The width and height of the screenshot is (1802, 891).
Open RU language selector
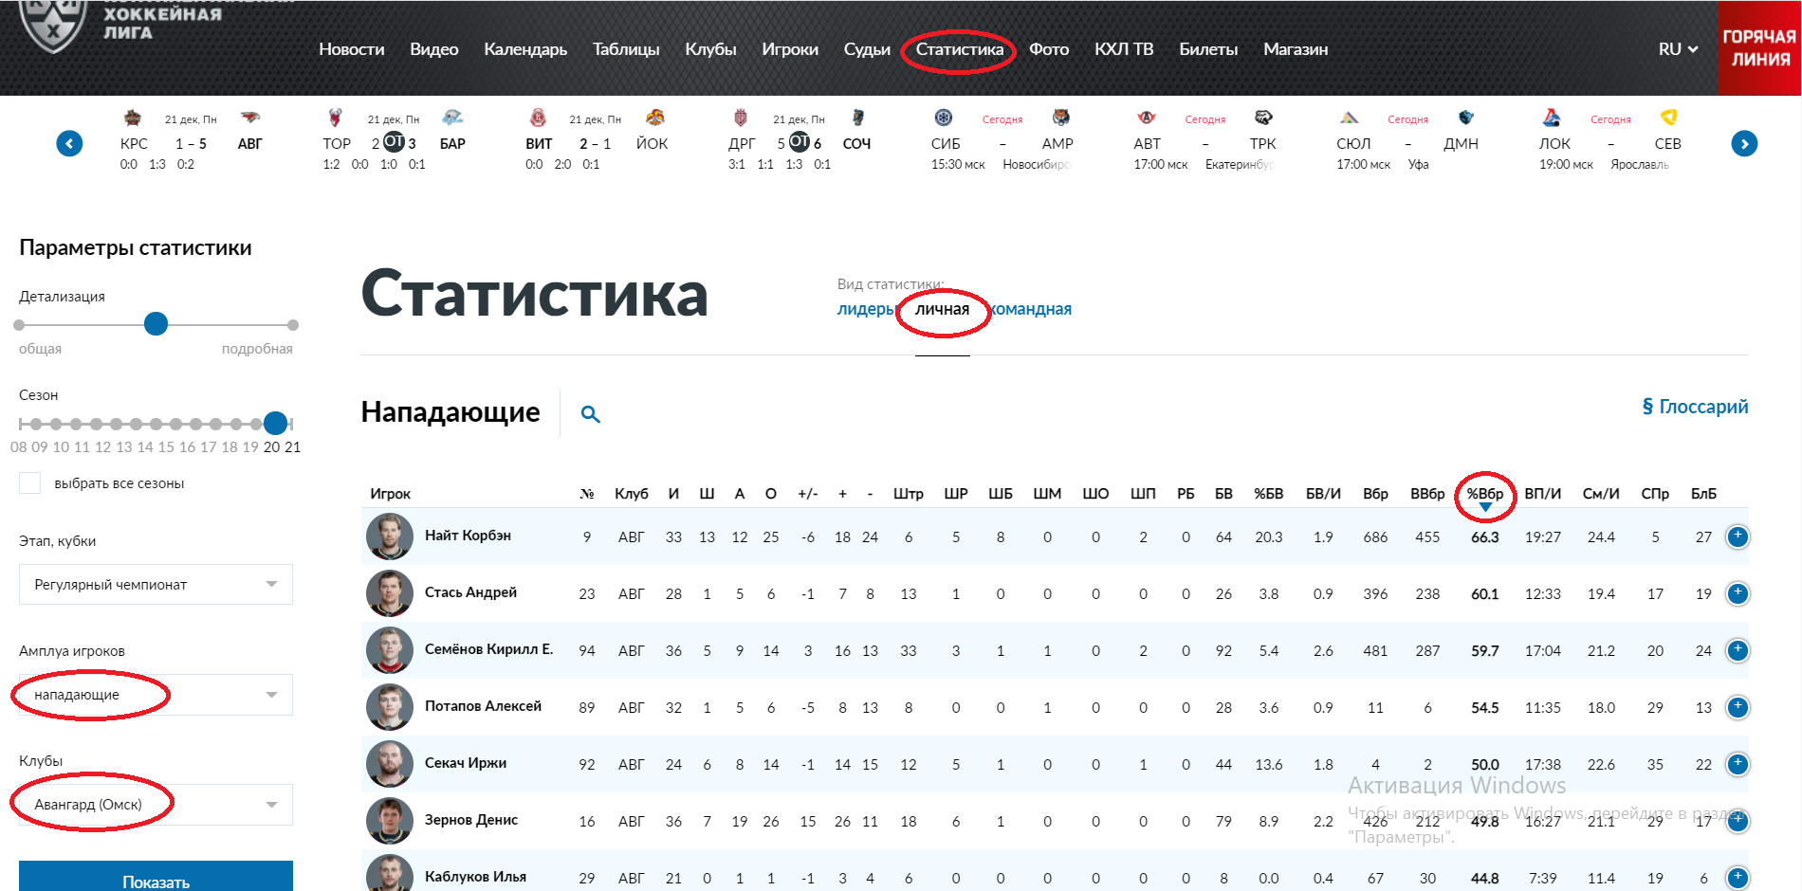click(x=1677, y=49)
